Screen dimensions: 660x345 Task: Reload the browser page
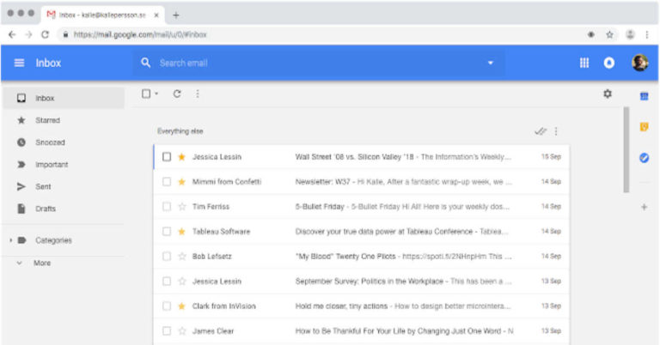point(45,35)
